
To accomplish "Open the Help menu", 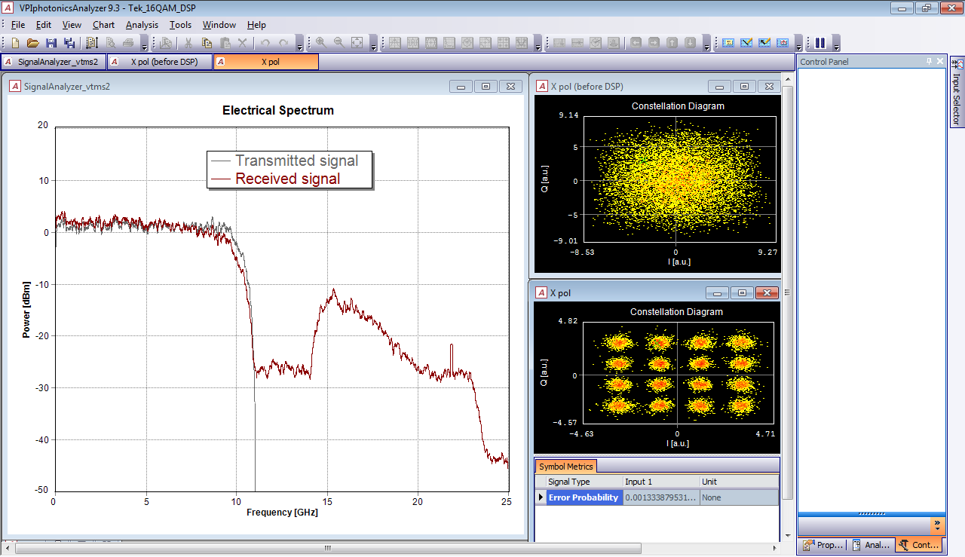I will coord(256,25).
